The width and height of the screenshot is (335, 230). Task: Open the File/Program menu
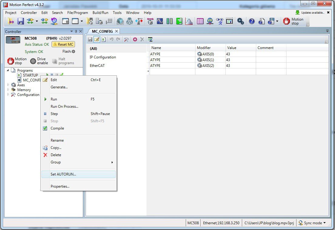[78, 13]
